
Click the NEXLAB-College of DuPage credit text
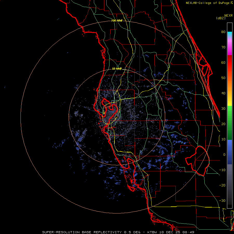[x=209, y=3]
